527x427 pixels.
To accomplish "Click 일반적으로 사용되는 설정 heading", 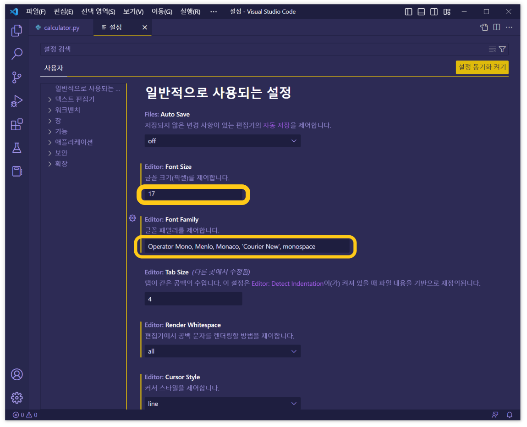I will (218, 93).
